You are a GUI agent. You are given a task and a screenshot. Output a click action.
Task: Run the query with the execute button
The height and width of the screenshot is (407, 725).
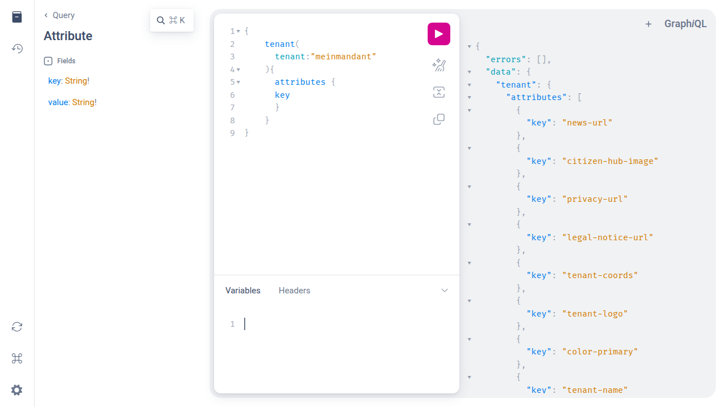(x=438, y=34)
